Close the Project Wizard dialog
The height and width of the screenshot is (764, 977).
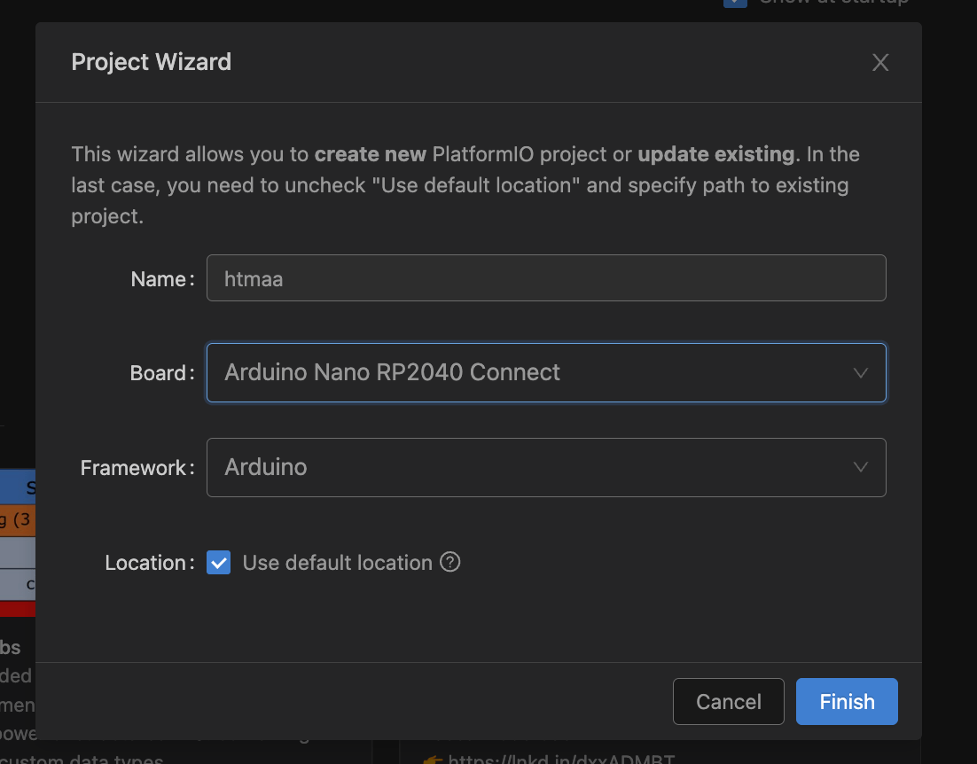coord(879,62)
